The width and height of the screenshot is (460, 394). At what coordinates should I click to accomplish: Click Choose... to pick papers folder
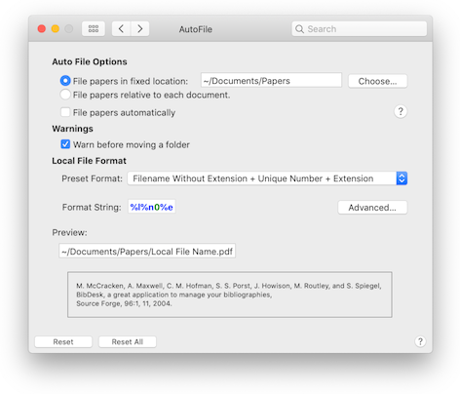pyautogui.click(x=377, y=81)
